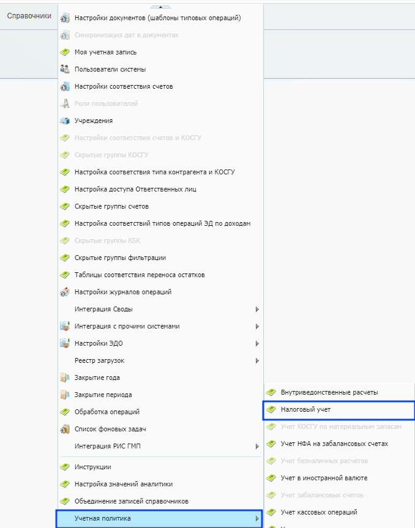415x528 pixels.
Task: Click icon beside Объединение записей справочников
Action: [x=65, y=502]
